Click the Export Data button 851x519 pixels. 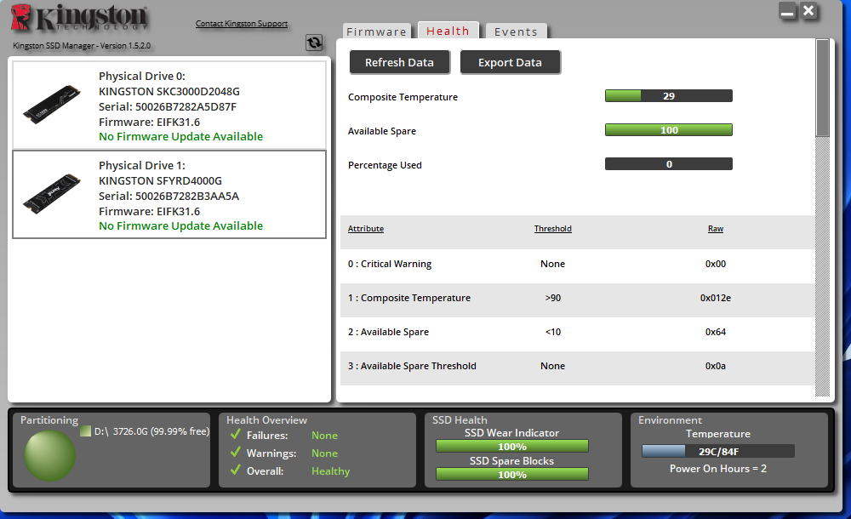tap(510, 62)
